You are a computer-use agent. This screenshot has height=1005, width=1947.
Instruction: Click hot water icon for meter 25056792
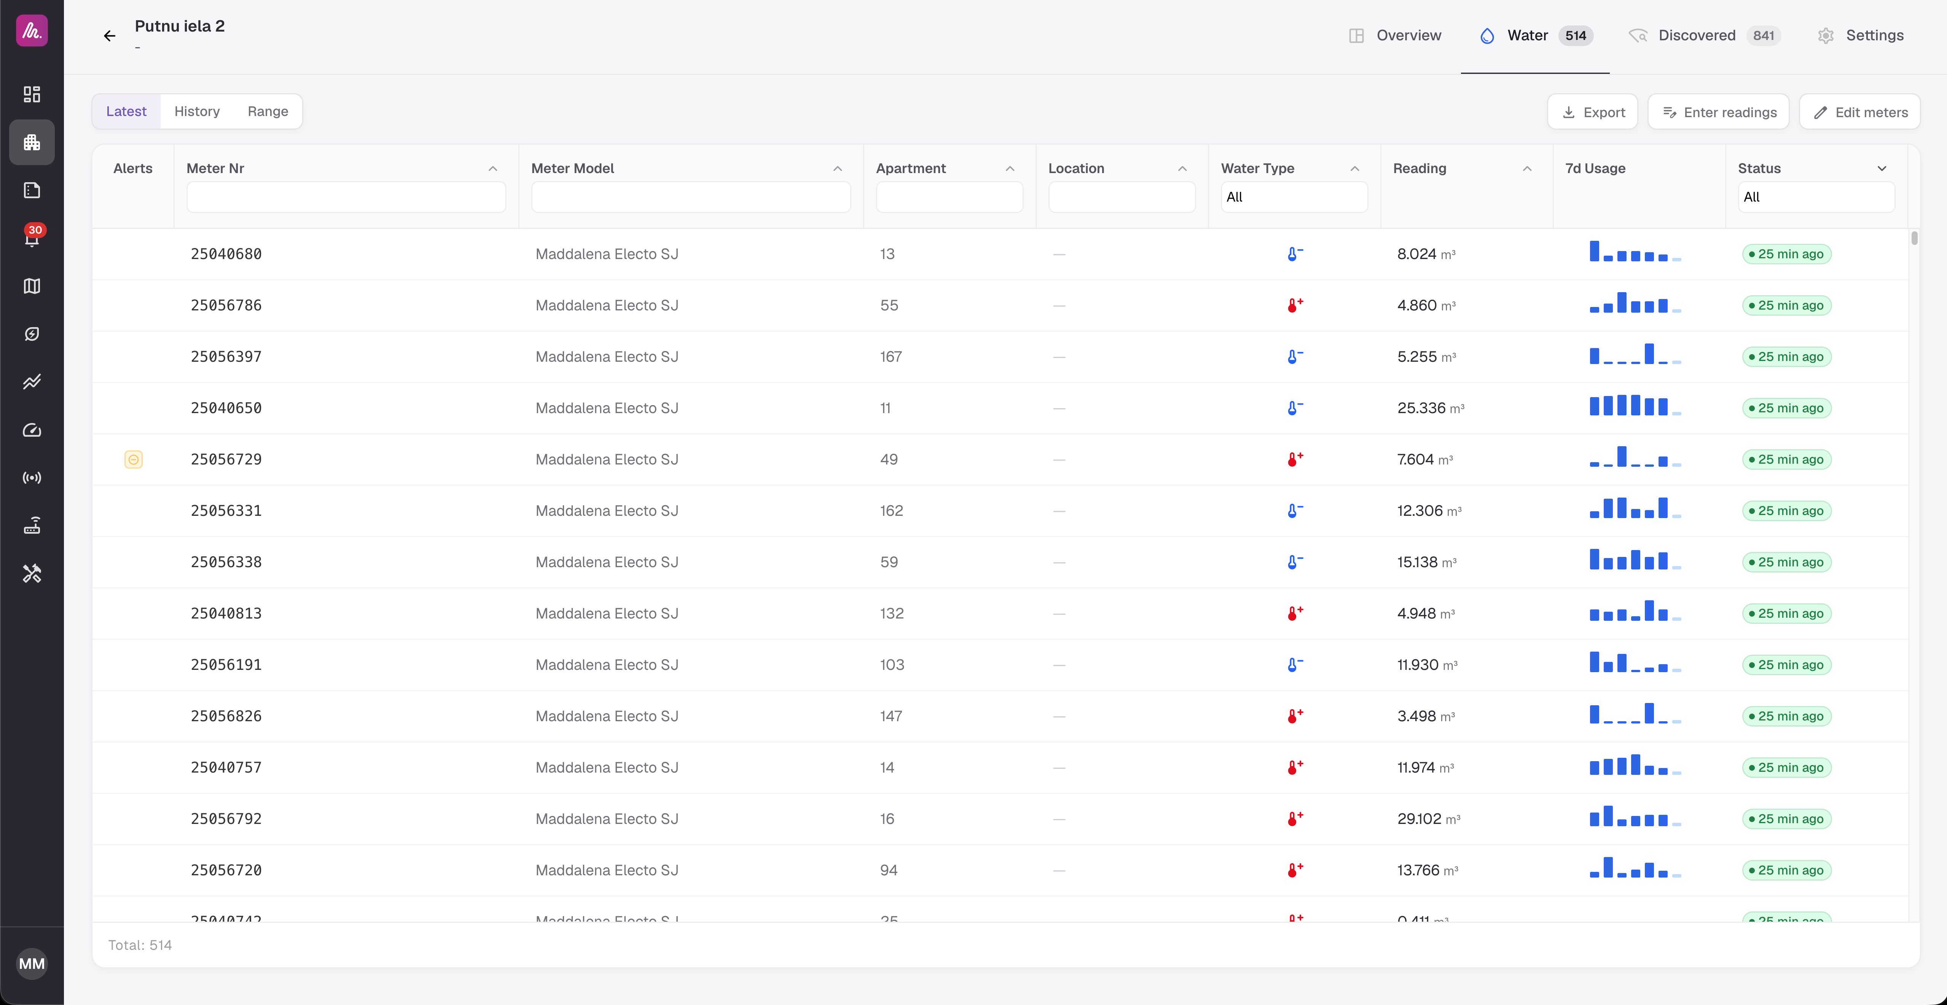pyautogui.click(x=1295, y=819)
